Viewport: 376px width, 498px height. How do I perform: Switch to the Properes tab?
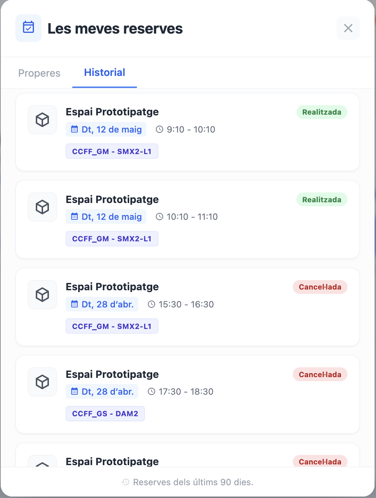coord(39,73)
